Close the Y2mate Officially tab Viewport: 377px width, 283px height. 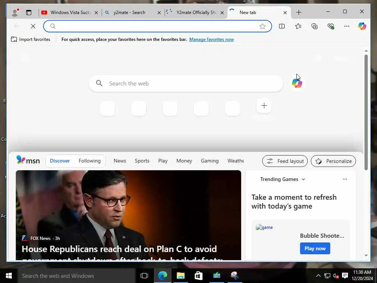pyautogui.click(x=222, y=13)
